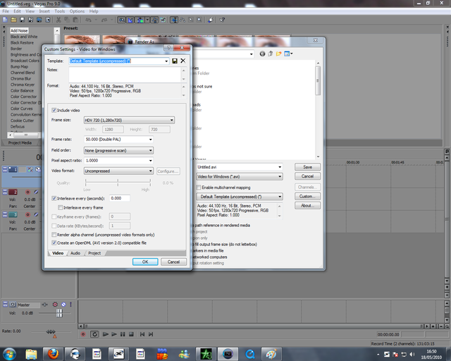This screenshot has height=361, width=451.
Task: Toggle the Render alpha channel checkbox
Action: 54,235
